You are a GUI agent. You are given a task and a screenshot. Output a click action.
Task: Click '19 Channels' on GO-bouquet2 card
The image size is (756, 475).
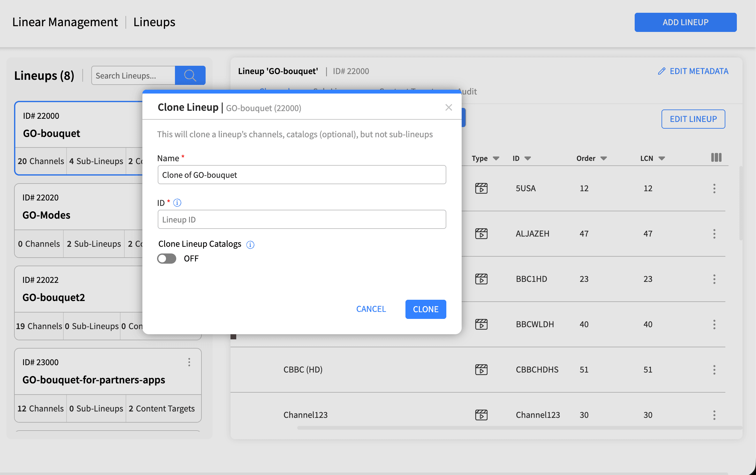point(39,326)
